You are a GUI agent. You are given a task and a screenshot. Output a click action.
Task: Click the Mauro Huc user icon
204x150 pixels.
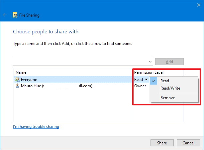pos(18,86)
